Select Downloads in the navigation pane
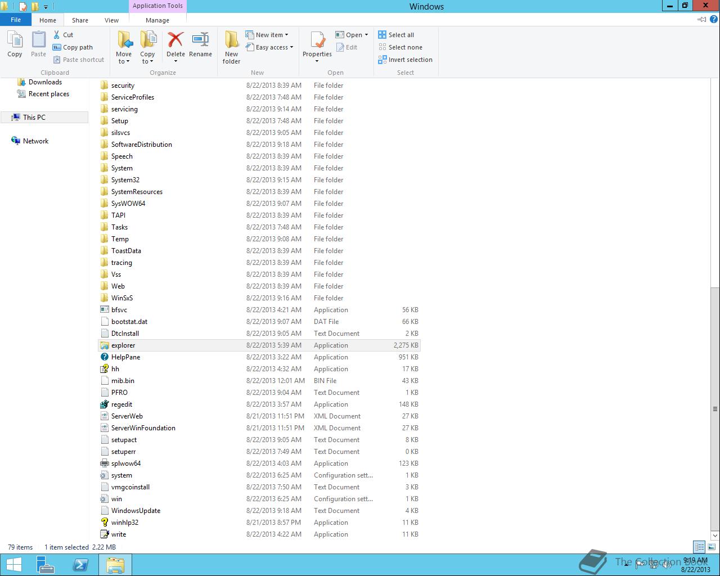 [x=45, y=82]
